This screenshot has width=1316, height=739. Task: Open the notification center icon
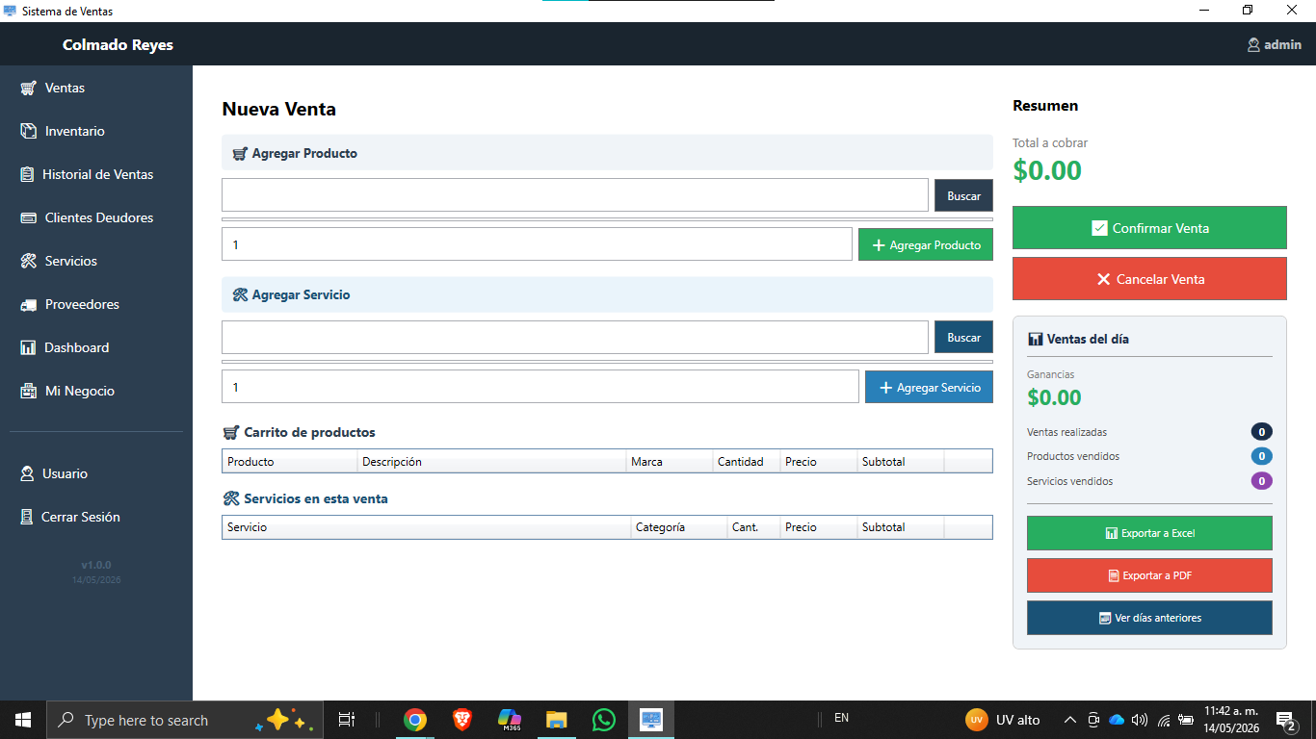[x=1285, y=720]
